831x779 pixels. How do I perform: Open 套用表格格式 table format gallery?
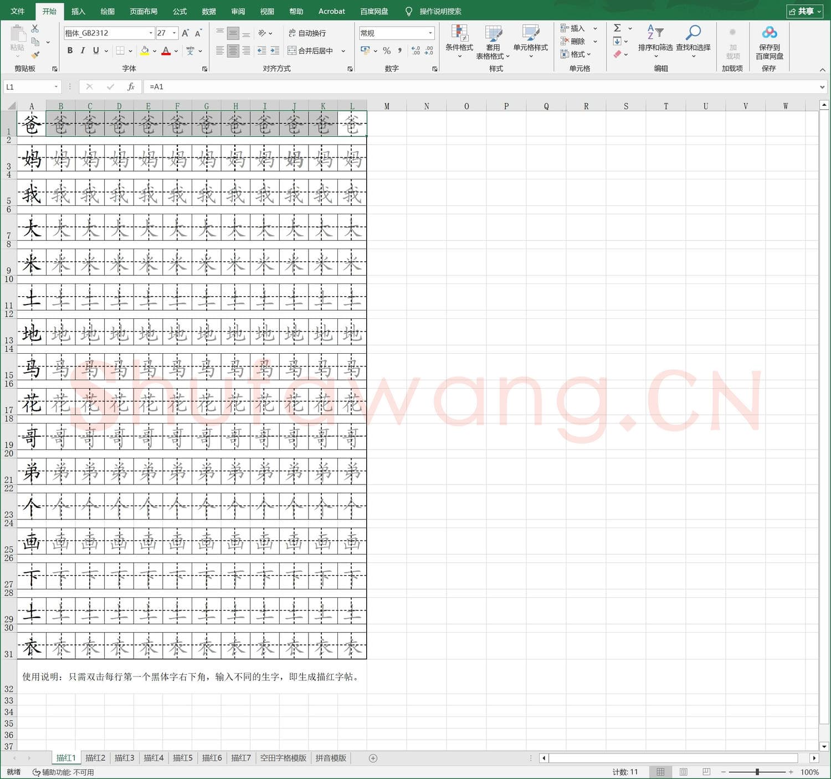click(x=493, y=42)
